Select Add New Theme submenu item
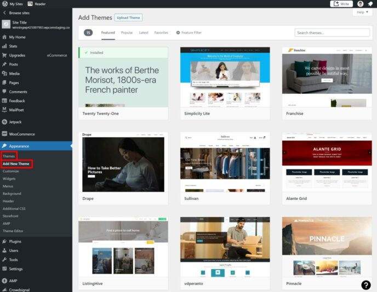This screenshot has height=292, width=377. pos(16,164)
